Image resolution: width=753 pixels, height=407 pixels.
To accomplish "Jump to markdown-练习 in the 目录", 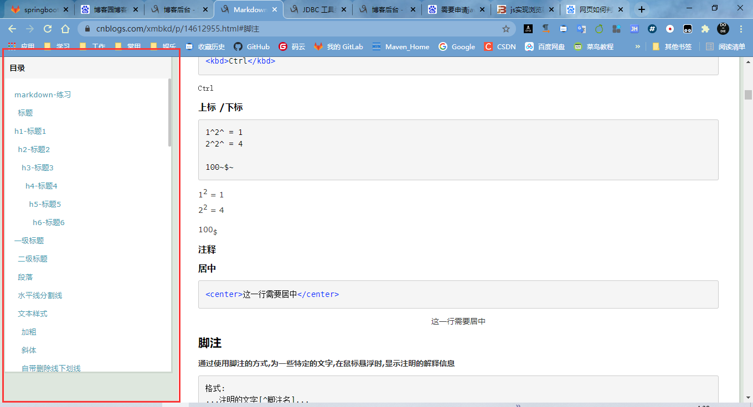I will coord(43,95).
